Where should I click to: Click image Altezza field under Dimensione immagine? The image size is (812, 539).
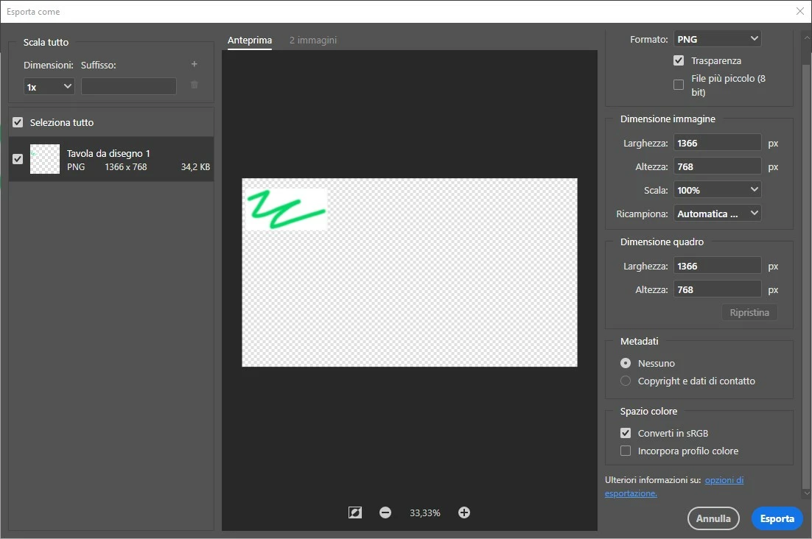click(717, 166)
